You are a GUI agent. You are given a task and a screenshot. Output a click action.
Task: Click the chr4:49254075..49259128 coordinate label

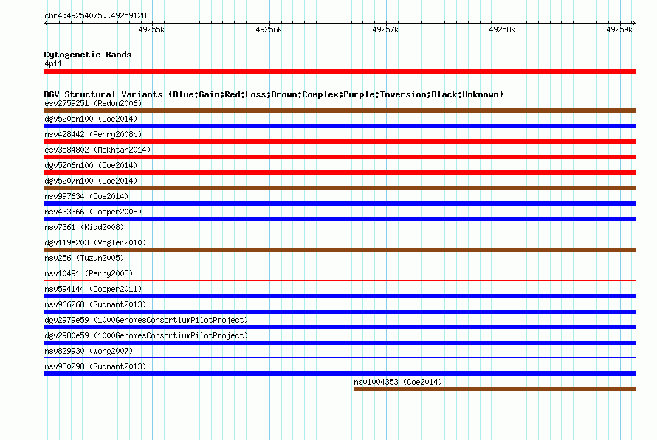95,16
